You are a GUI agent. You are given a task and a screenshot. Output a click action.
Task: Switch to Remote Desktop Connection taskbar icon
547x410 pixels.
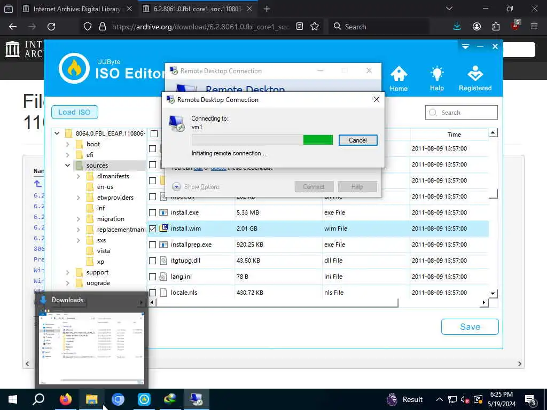click(x=196, y=399)
